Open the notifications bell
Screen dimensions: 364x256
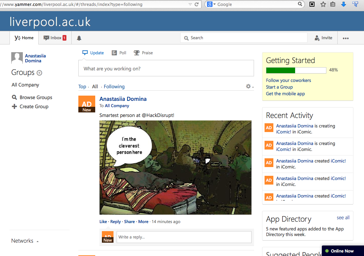tap(79, 38)
